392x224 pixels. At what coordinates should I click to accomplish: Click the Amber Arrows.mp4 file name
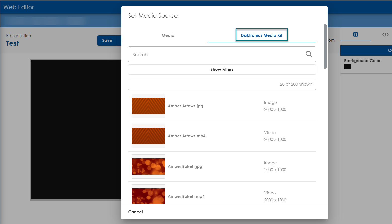click(x=186, y=136)
